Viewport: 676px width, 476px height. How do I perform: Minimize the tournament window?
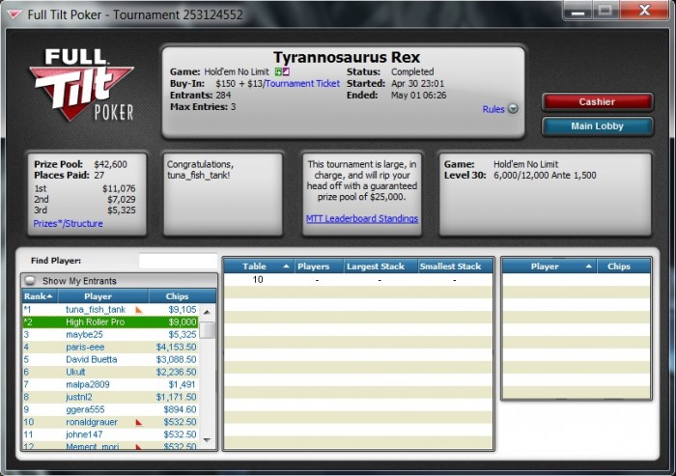(577, 12)
